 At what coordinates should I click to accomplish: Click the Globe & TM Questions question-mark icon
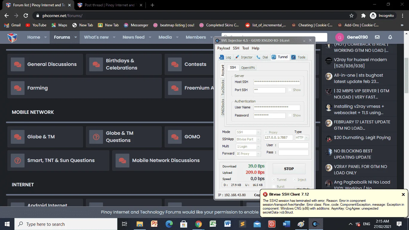(x=96, y=137)
